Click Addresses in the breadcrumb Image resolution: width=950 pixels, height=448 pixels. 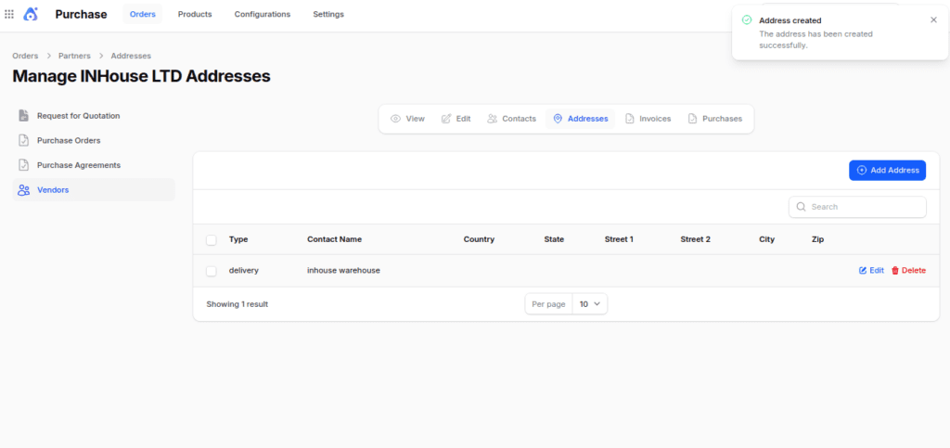coord(131,56)
